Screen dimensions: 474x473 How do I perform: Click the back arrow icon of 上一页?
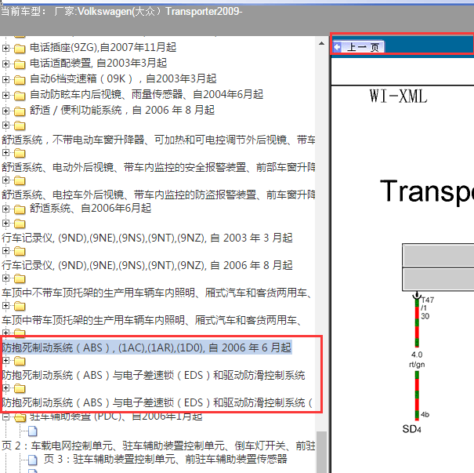tap(338, 47)
